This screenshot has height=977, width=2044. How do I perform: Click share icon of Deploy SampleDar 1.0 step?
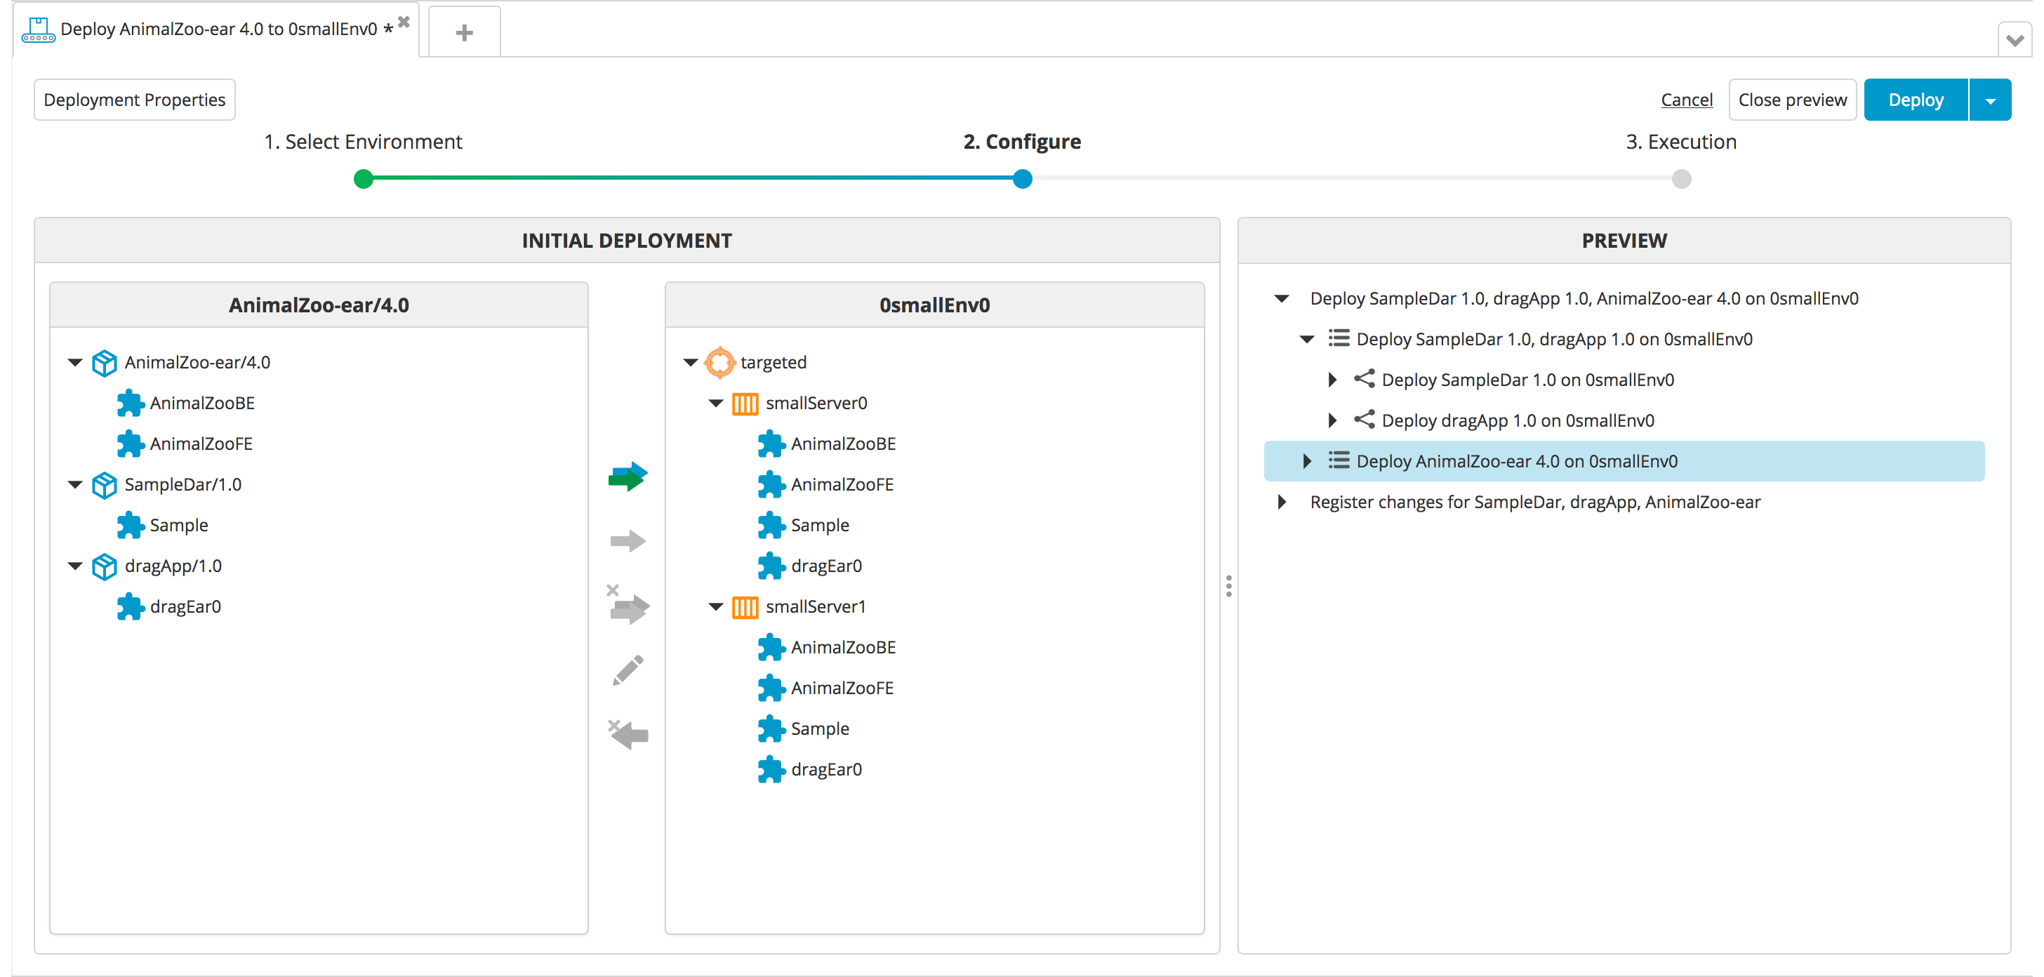pos(1364,380)
